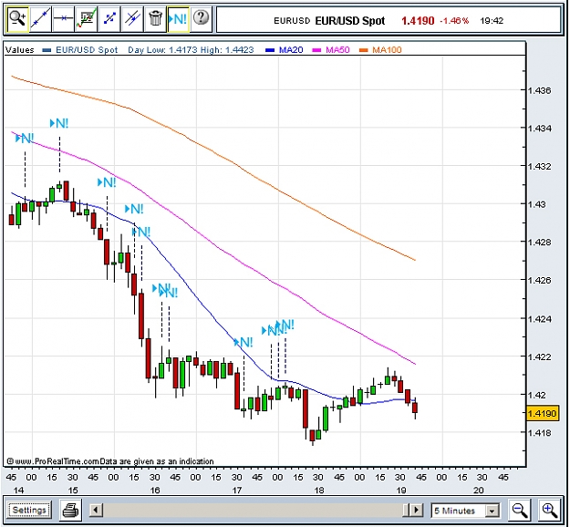Click the printer icon button
The image size is (570, 527).
[x=71, y=510]
